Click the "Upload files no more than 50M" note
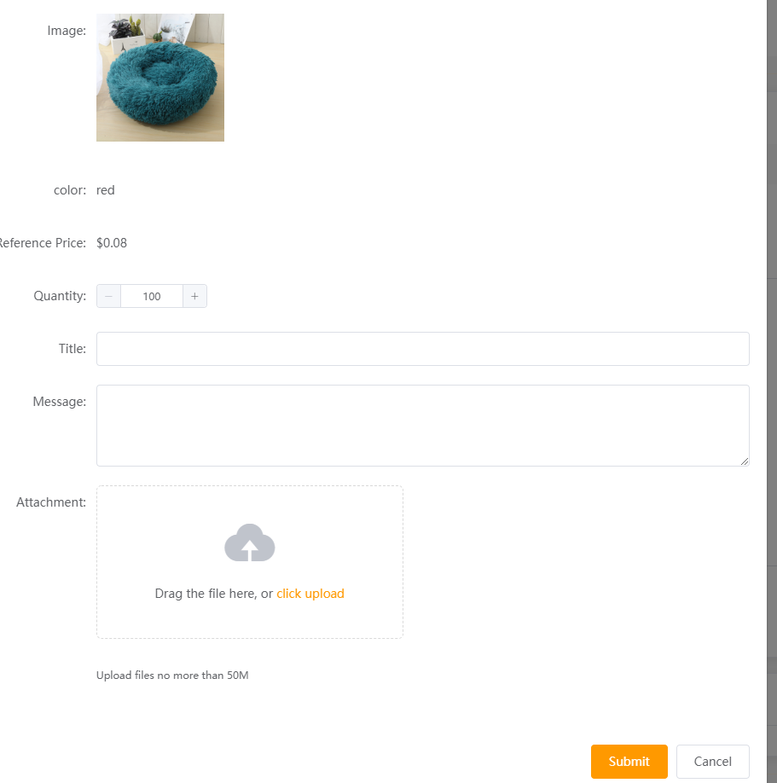Image resolution: width=777 pixels, height=783 pixels. pos(172,676)
